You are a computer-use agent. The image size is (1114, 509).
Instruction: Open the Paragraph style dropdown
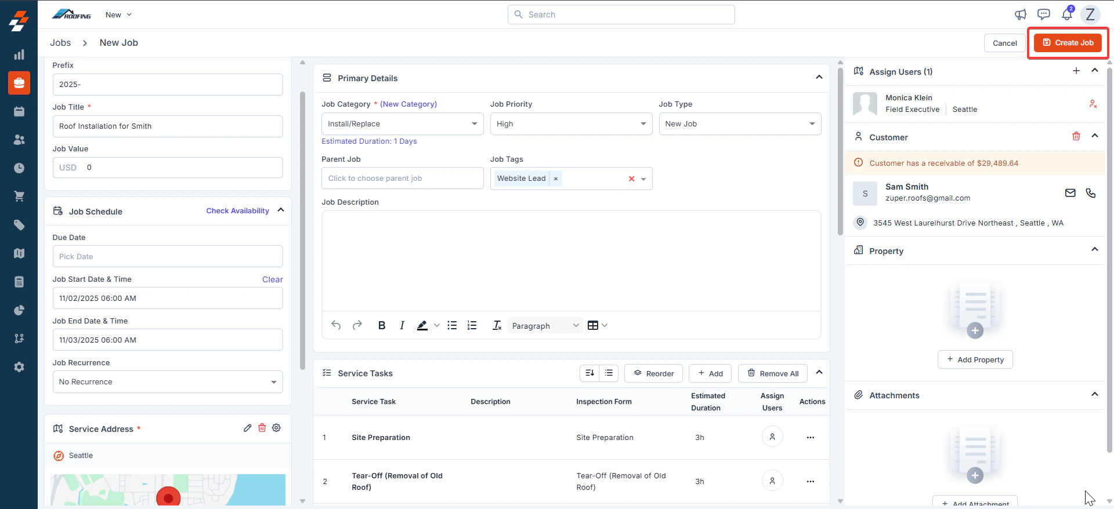(545, 326)
